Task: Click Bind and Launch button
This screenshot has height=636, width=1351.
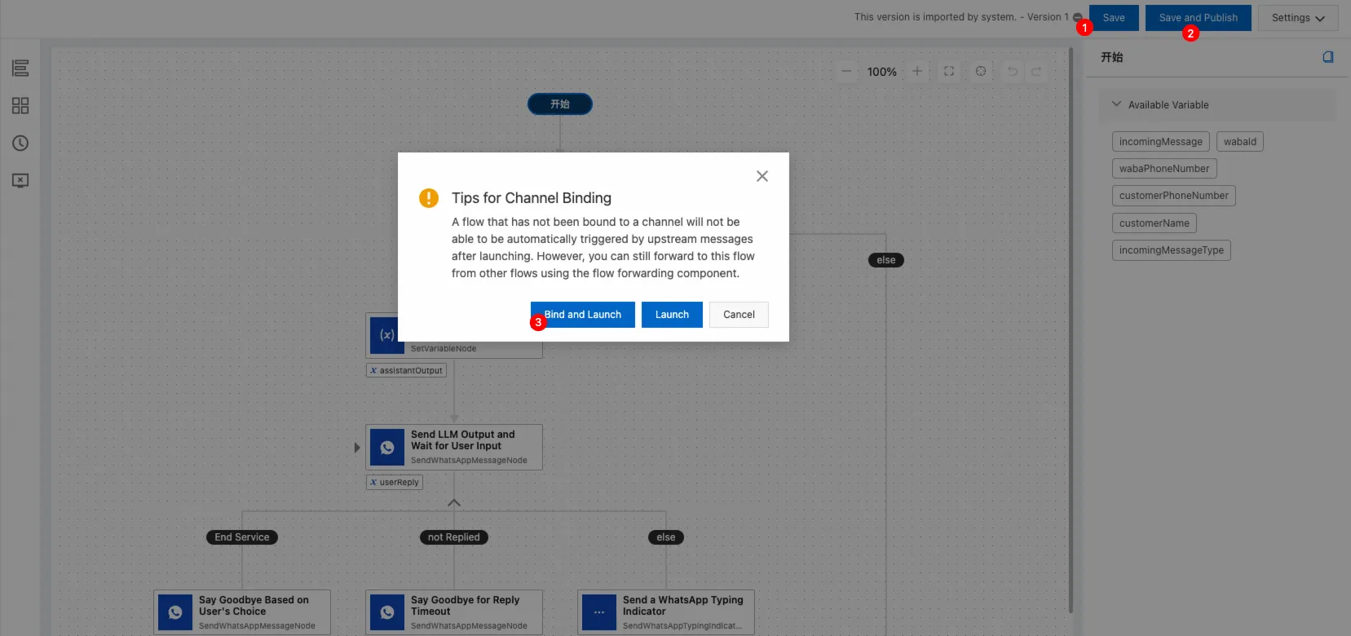Action: click(582, 315)
